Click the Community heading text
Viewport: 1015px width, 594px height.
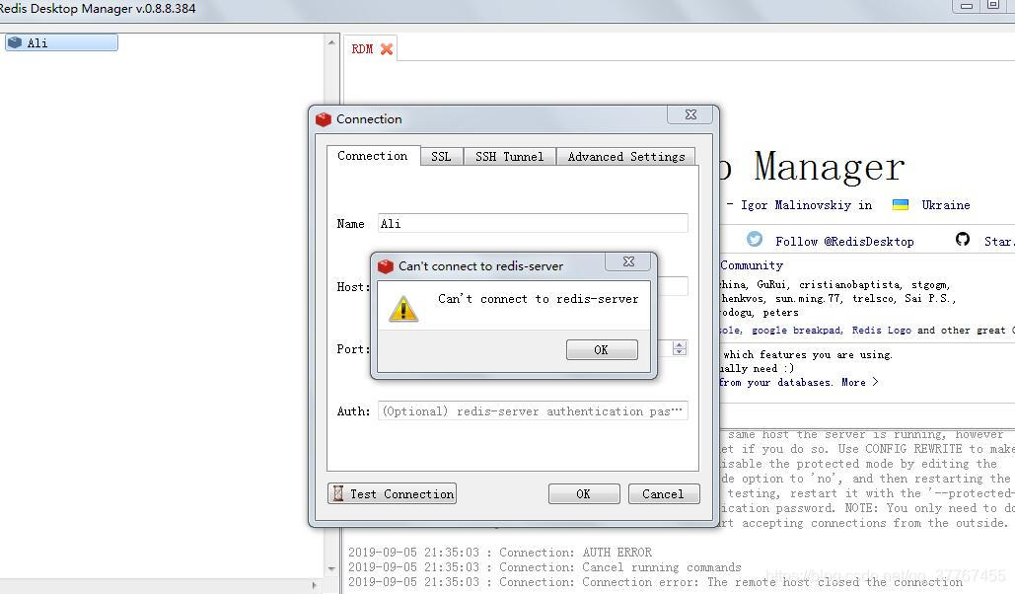tap(752, 265)
